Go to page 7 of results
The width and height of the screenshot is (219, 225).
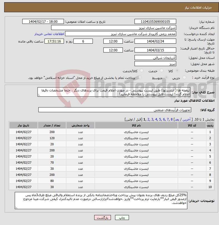click(x=168, y=119)
